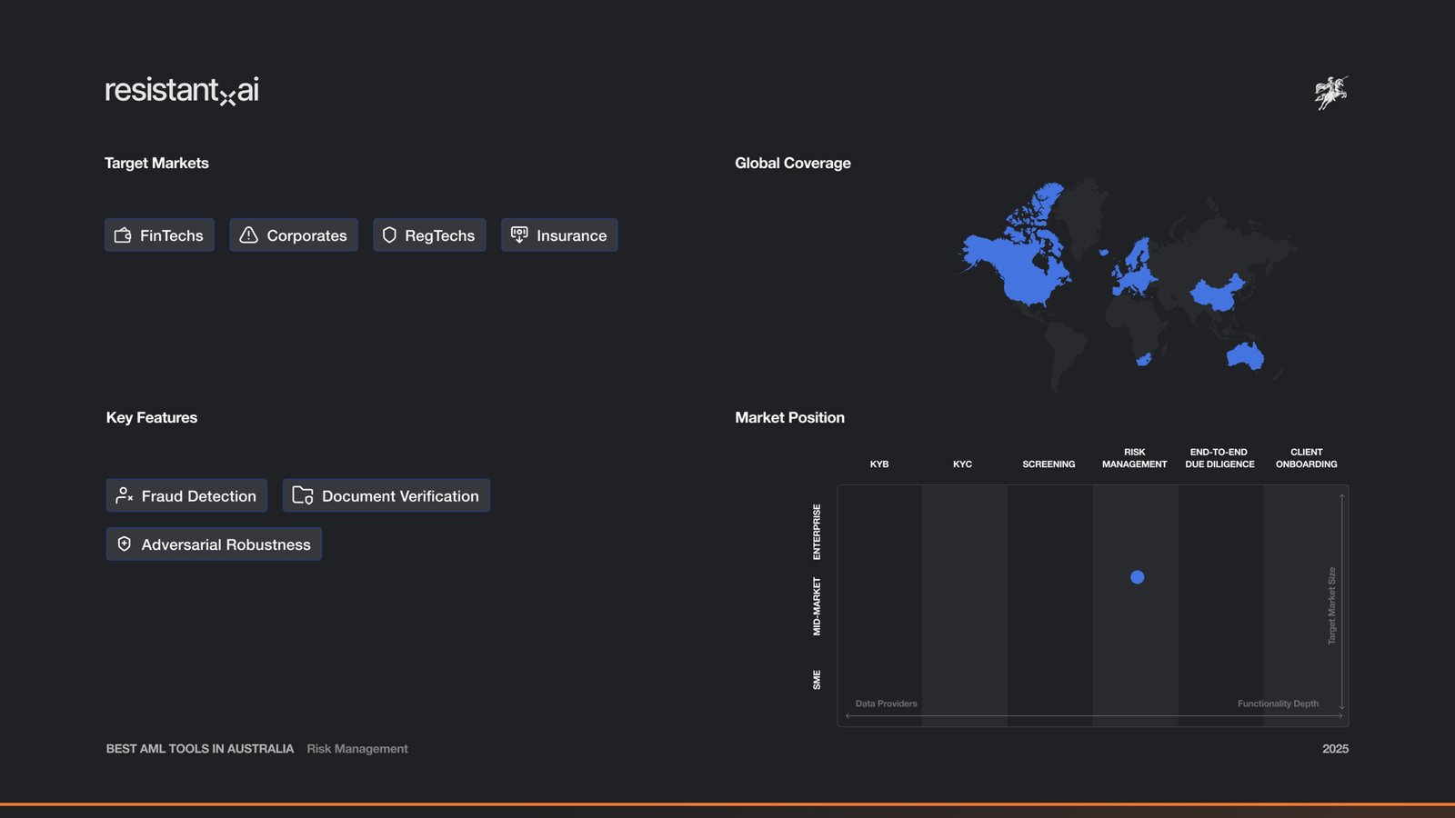Click the blue market position dot

point(1138,577)
